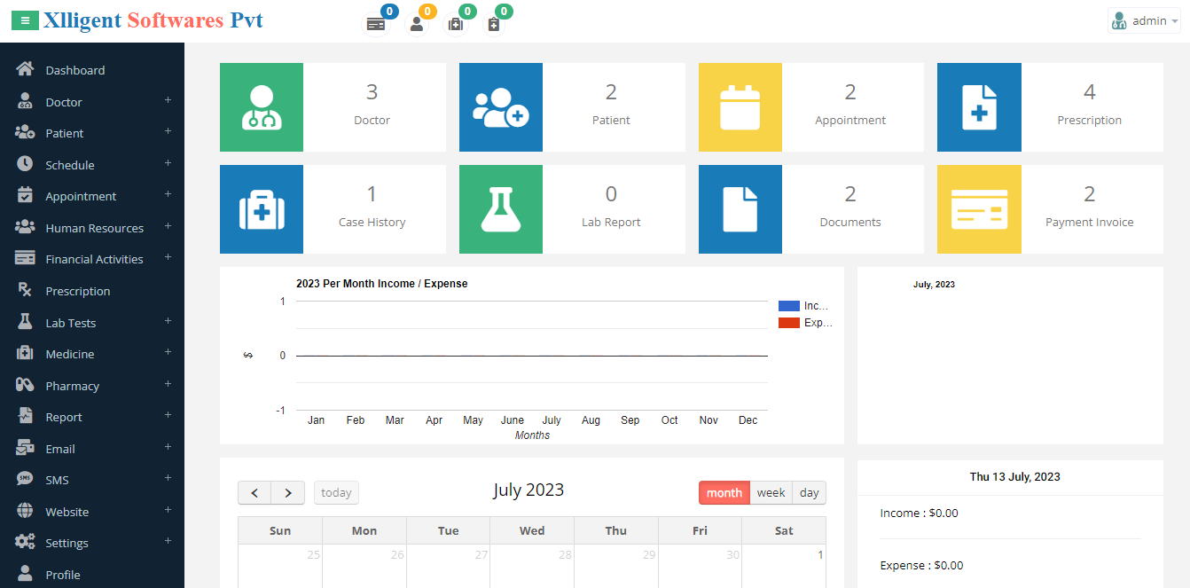Click the blue Income legend swatch
The image size is (1190, 588).
point(788,306)
